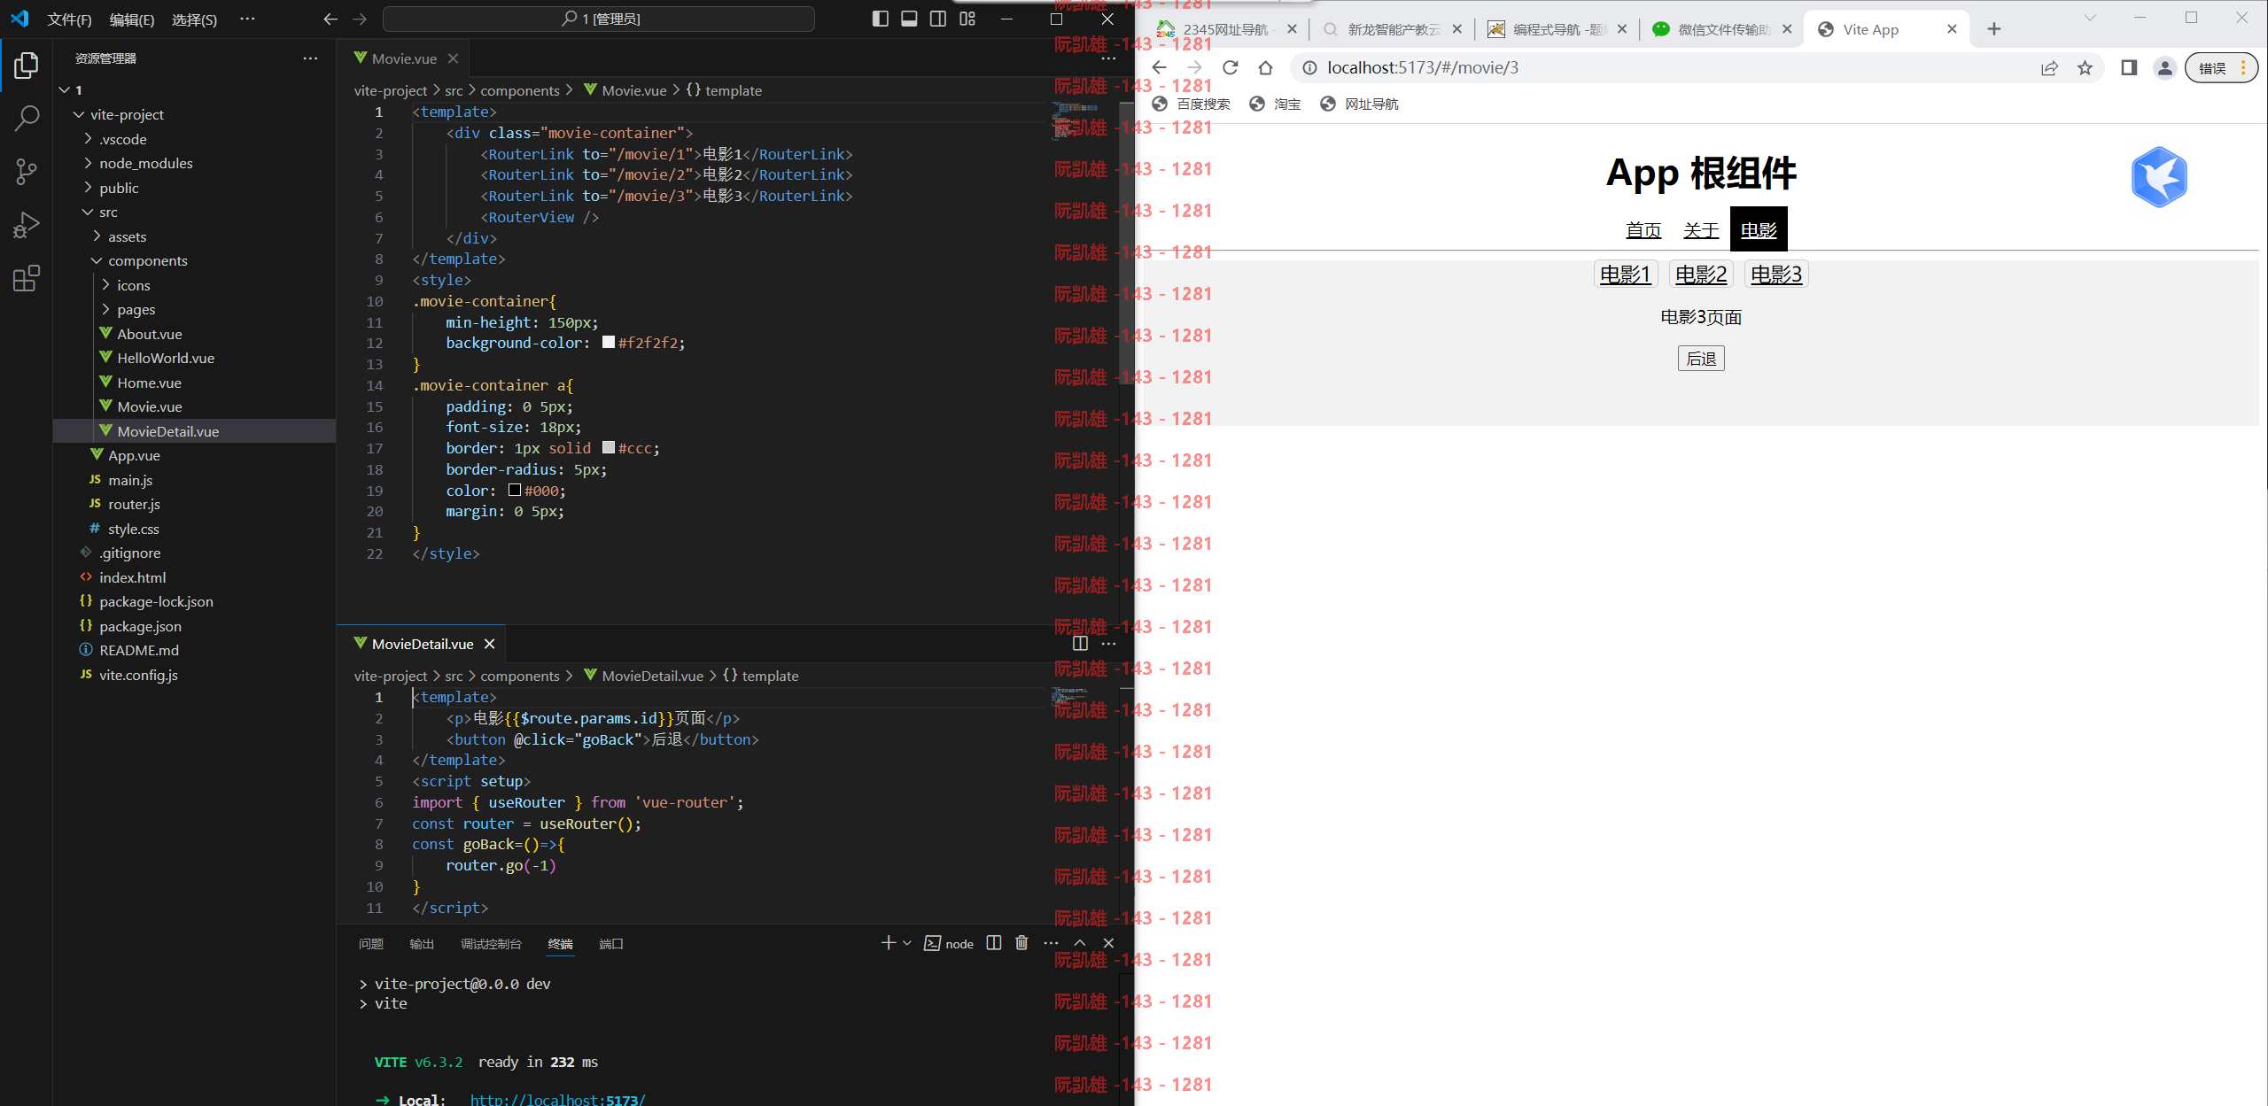Open the Search view in activity bar
Viewport: 2268px width, 1106px height.
[x=27, y=118]
